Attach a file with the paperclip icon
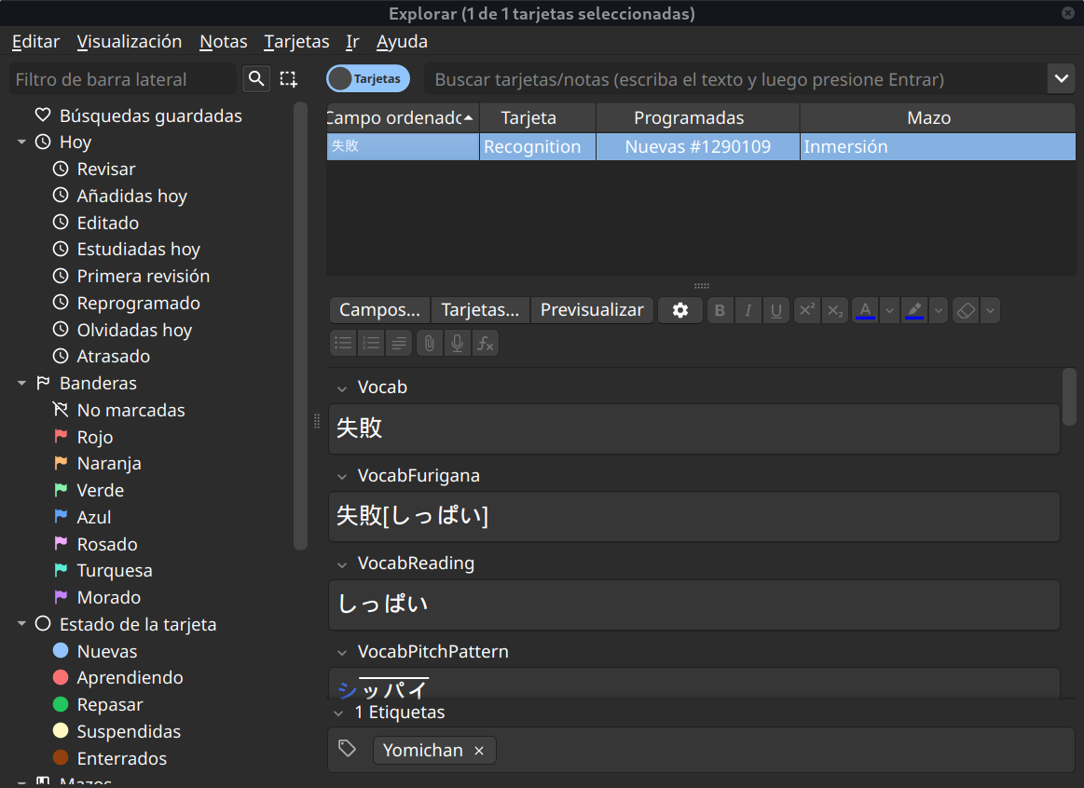Image resolution: width=1084 pixels, height=788 pixels. pyautogui.click(x=429, y=344)
